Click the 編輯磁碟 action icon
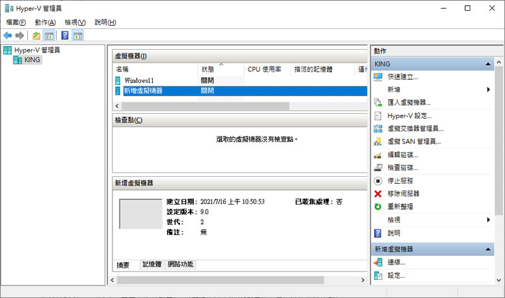Viewport: 505px width, 298px height. pos(378,155)
